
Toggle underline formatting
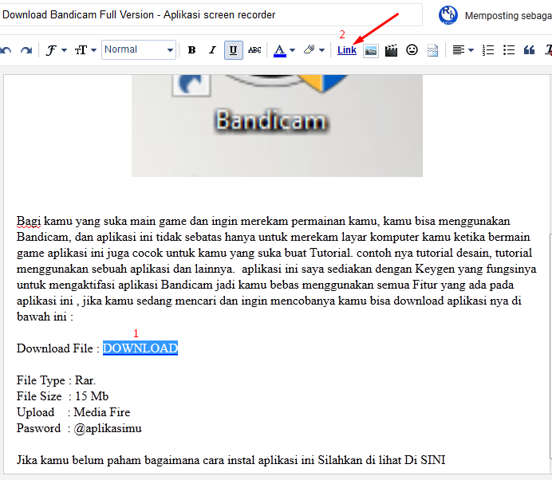[x=233, y=50]
